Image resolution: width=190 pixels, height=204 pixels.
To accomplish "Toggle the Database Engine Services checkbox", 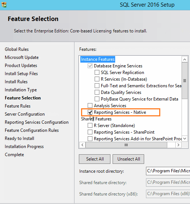I will 90,66.
